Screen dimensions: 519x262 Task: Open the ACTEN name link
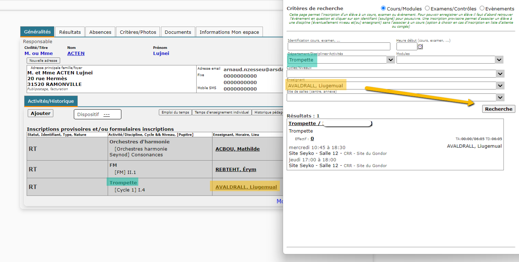coord(76,53)
